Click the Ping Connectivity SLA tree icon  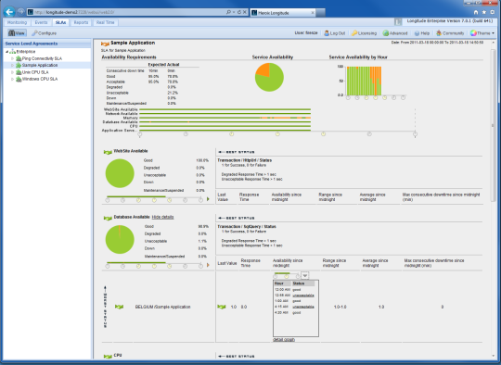pos(19,58)
